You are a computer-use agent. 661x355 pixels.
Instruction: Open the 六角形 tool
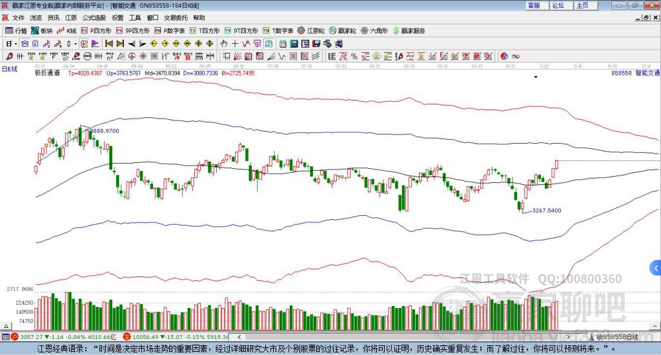coord(374,30)
